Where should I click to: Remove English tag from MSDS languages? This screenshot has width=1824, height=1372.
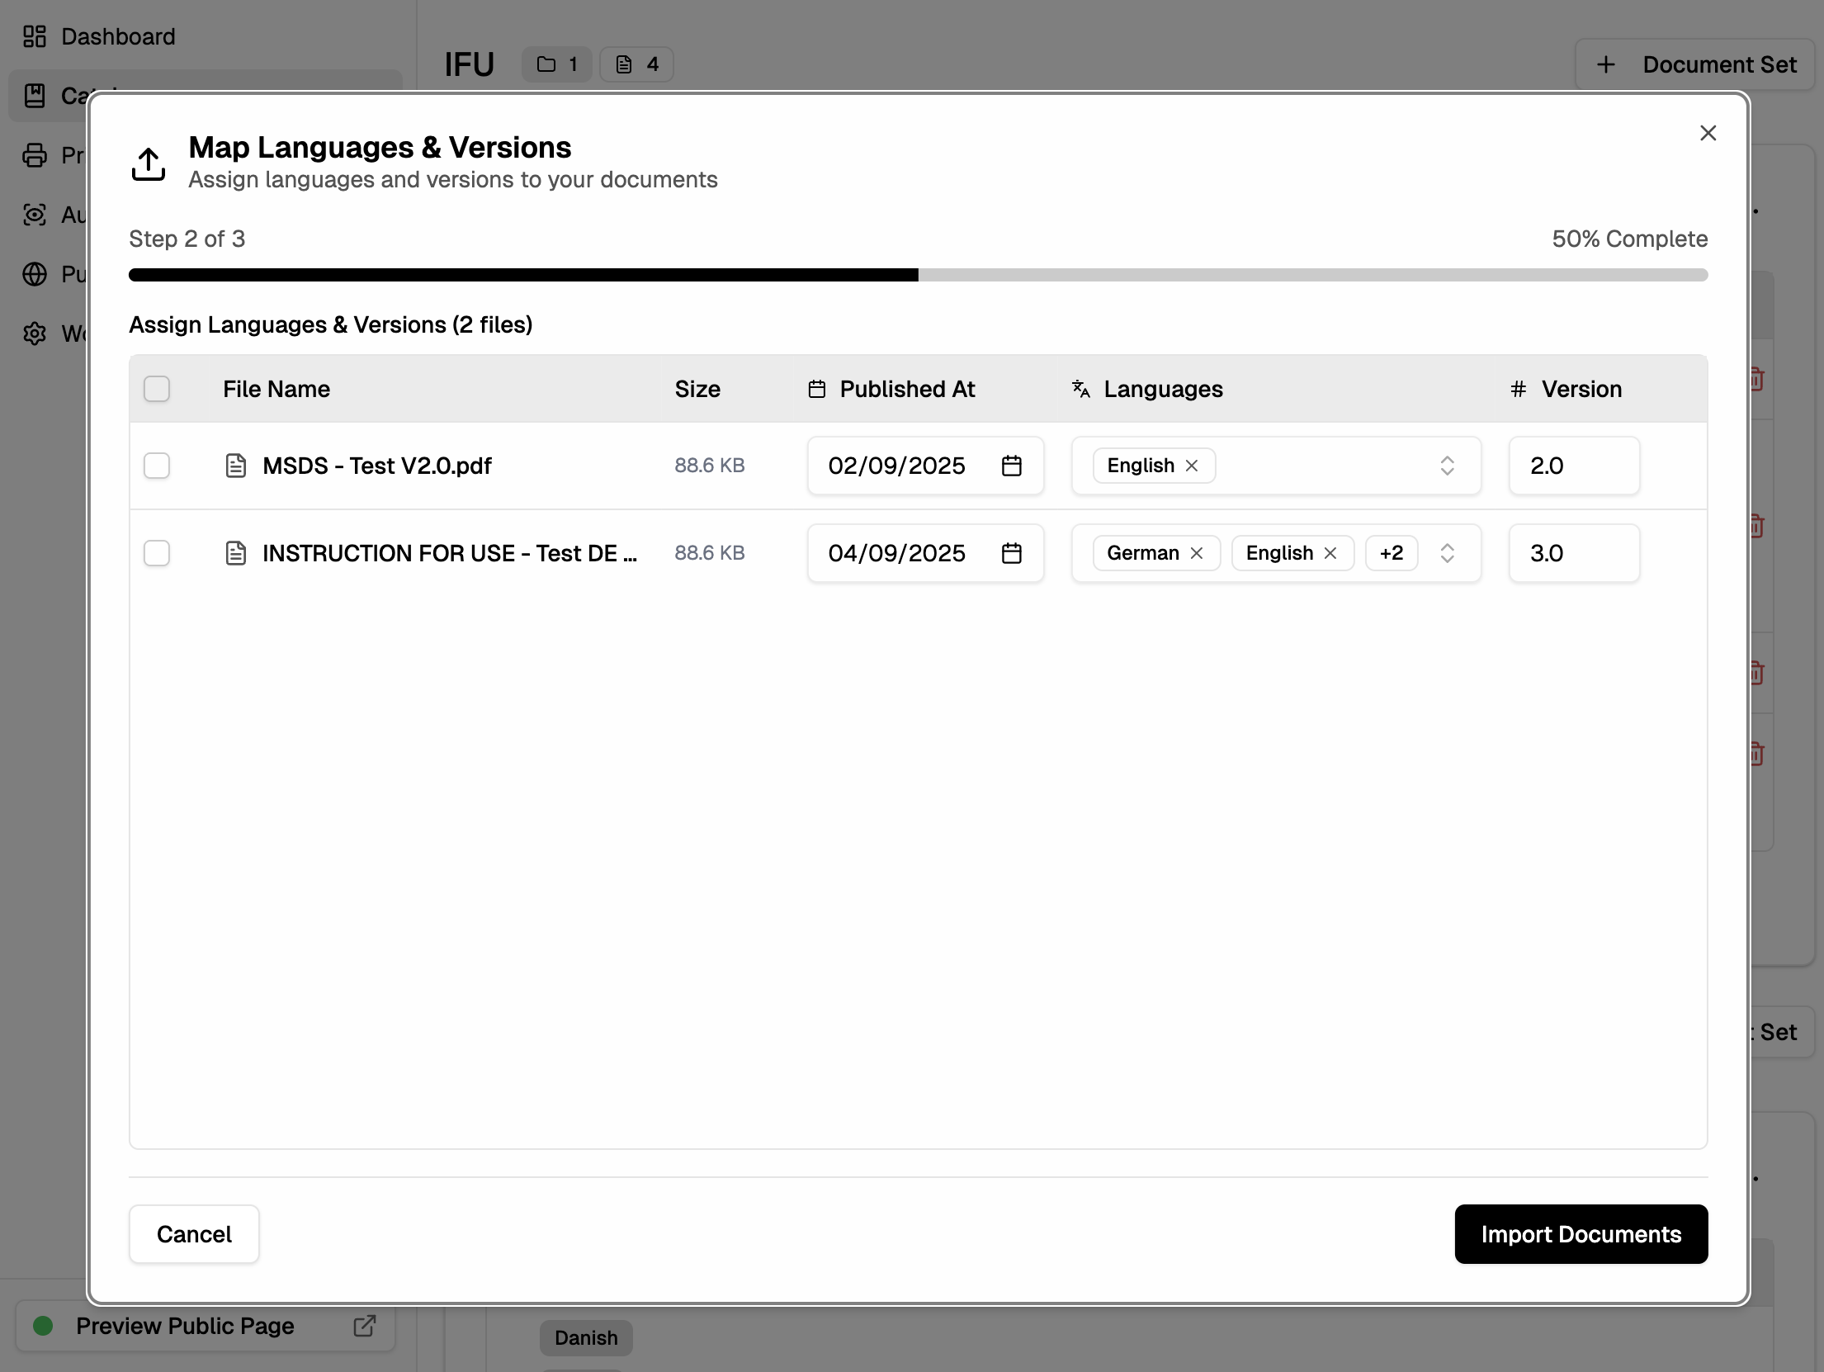tap(1192, 466)
